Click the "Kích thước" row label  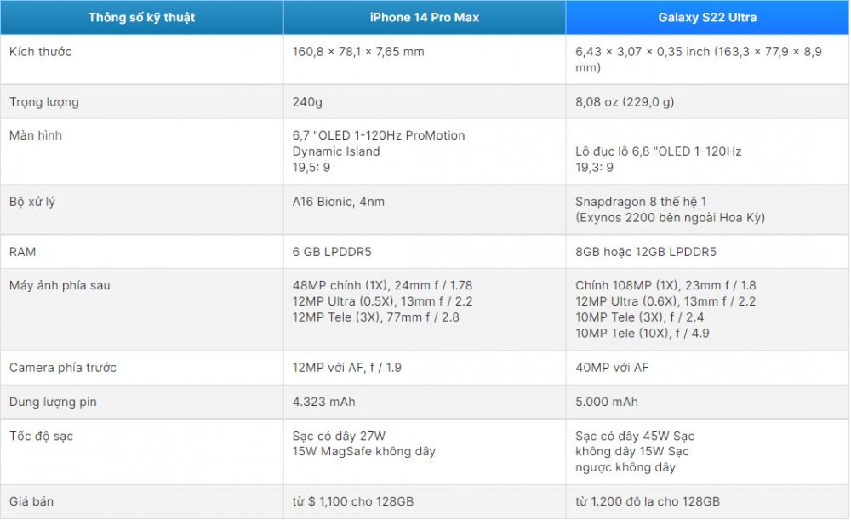point(40,52)
